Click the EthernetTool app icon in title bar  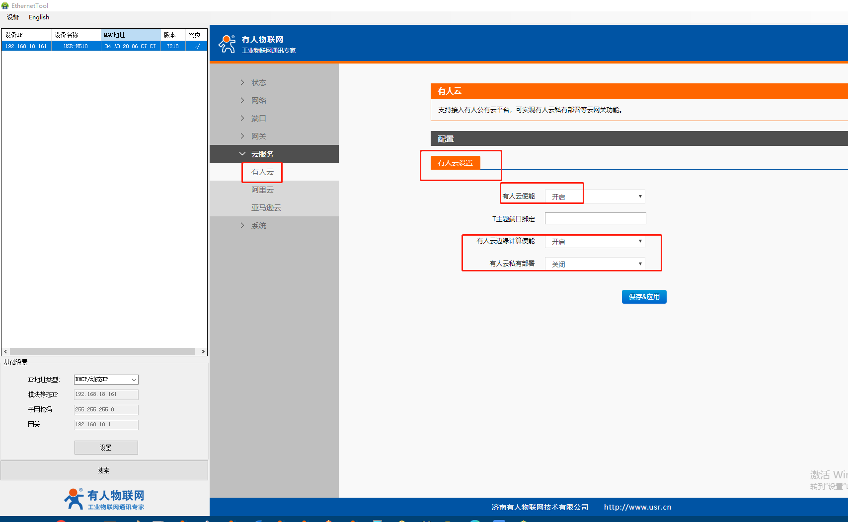click(x=5, y=5)
